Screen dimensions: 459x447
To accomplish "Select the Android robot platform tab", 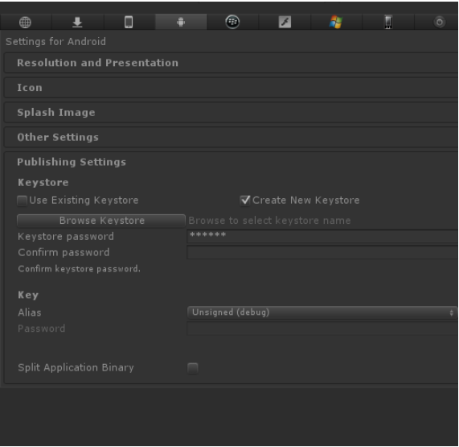I will 181,22.
